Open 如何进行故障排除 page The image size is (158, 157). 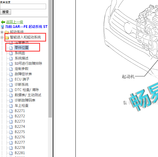pos(28,63)
